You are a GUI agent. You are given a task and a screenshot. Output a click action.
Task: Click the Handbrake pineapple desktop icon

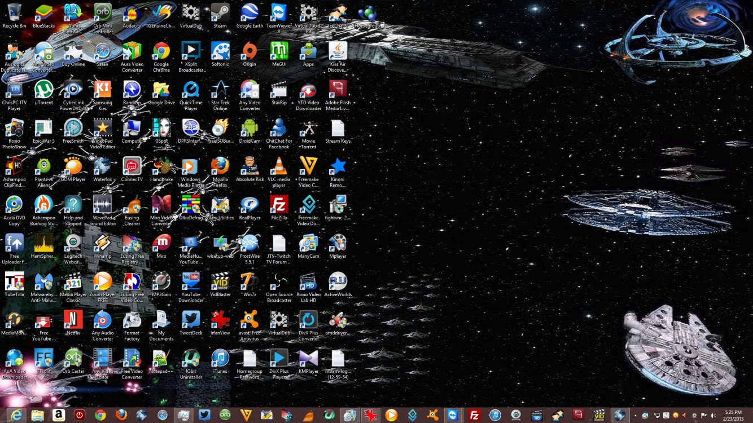[161, 169]
